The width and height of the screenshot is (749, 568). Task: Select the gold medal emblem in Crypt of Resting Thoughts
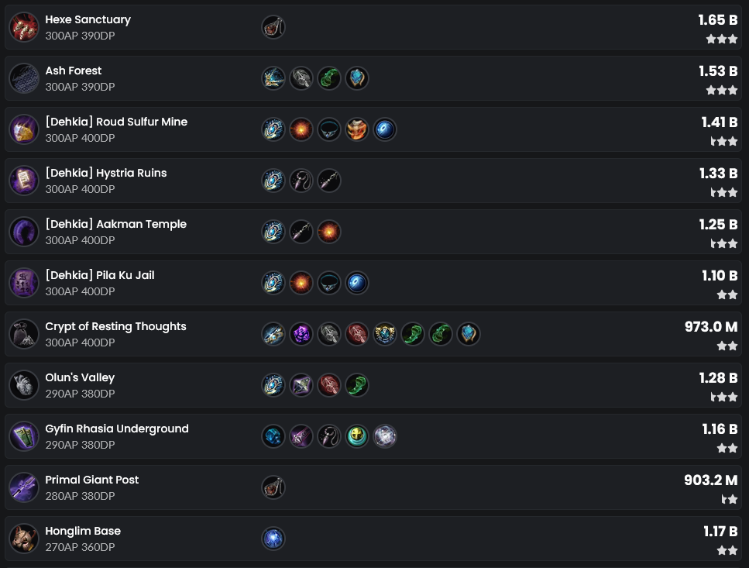click(384, 334)
